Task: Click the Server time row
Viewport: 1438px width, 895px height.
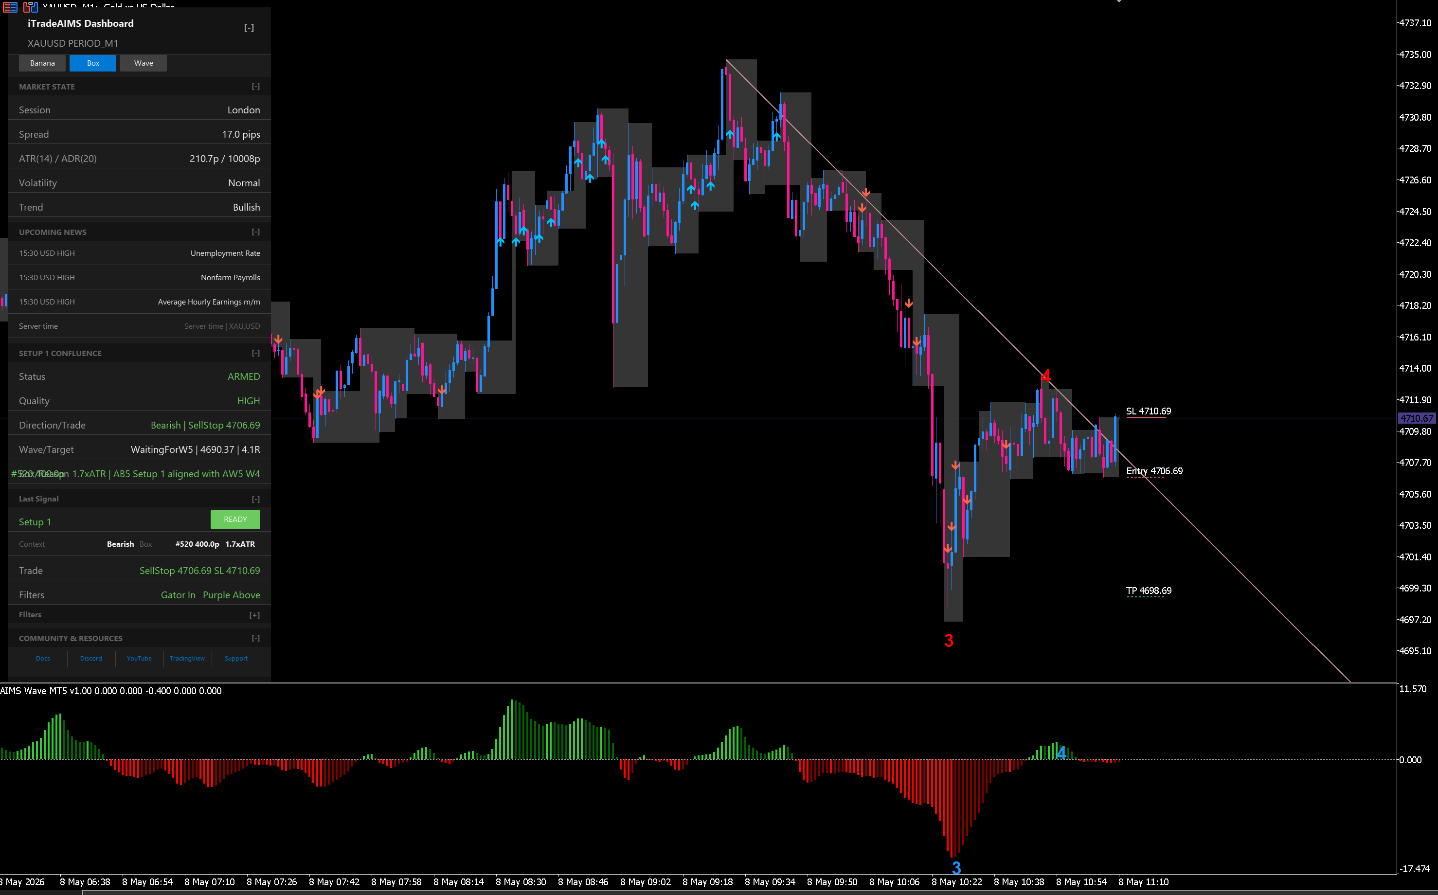Action: click(139, 326)
